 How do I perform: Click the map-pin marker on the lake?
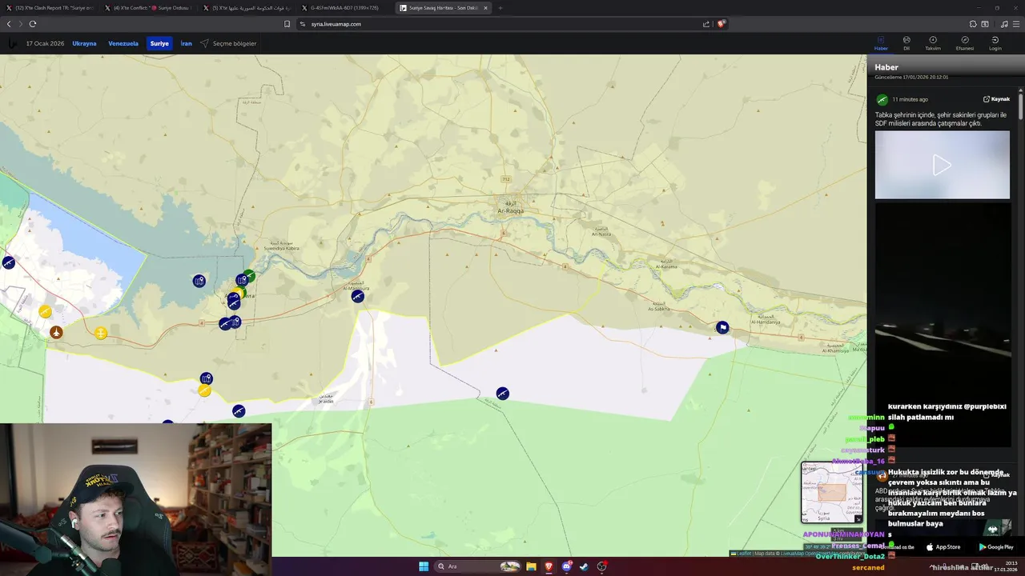pos(199,281)
